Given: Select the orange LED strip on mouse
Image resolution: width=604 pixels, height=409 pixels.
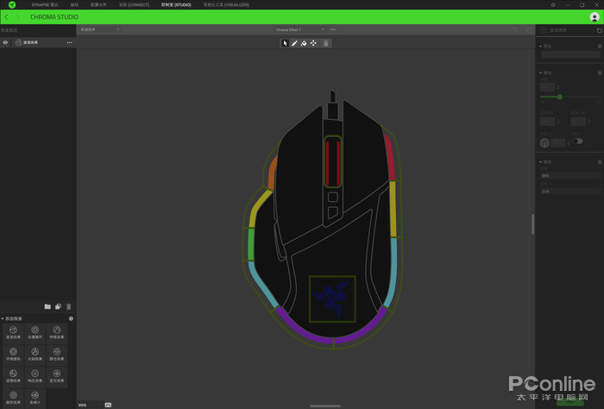Looking at the screenshot, I should click(273, 173).
